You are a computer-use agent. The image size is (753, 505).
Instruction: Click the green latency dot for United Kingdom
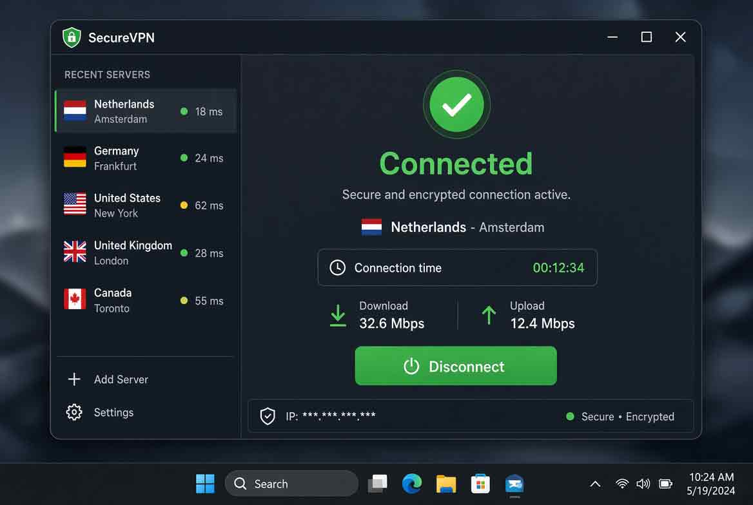point(184,252)
